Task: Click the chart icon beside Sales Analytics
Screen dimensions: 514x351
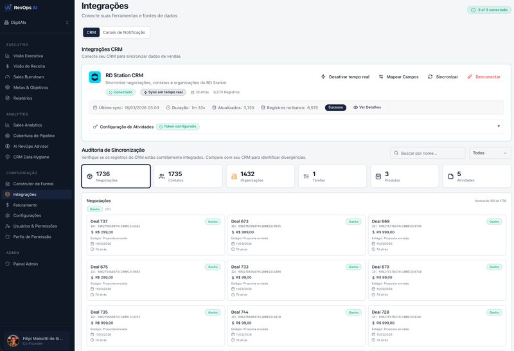Action: pyautogui.click(x=8, y=125)
